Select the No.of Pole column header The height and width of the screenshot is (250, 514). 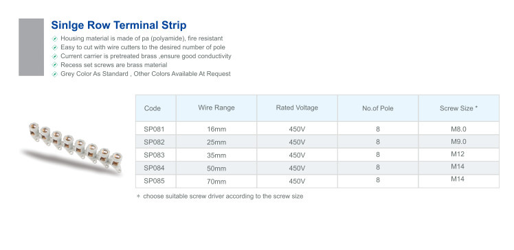point(378,108)
